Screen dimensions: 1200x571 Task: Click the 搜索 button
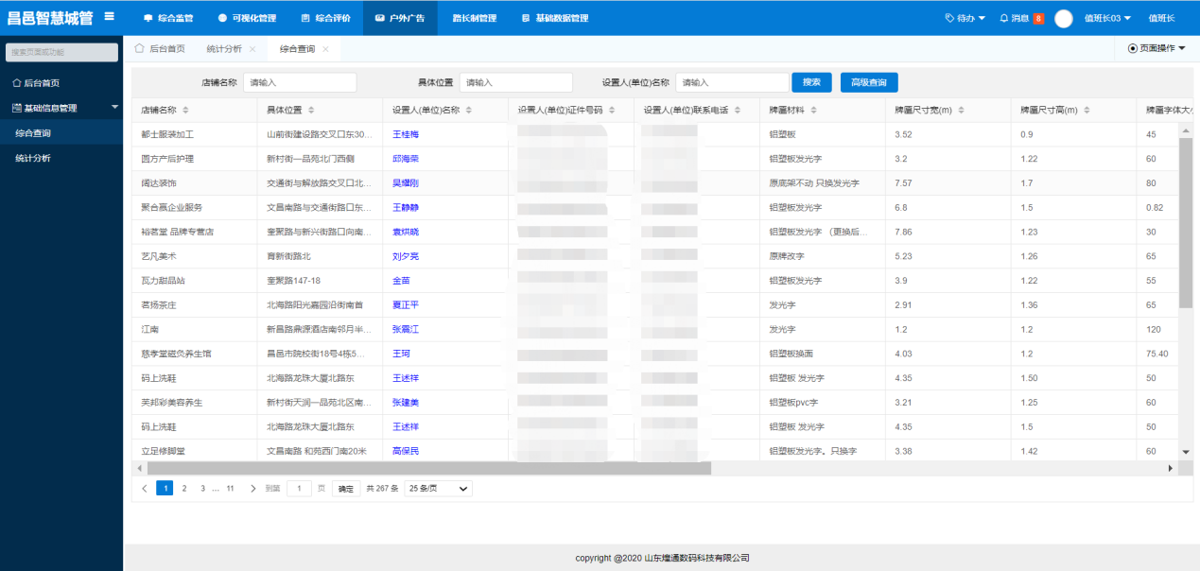click(811, 82)
